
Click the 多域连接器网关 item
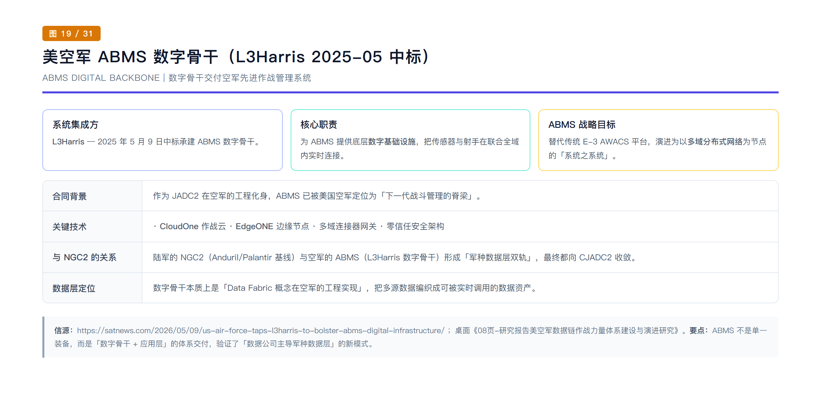tap(348, 227)
